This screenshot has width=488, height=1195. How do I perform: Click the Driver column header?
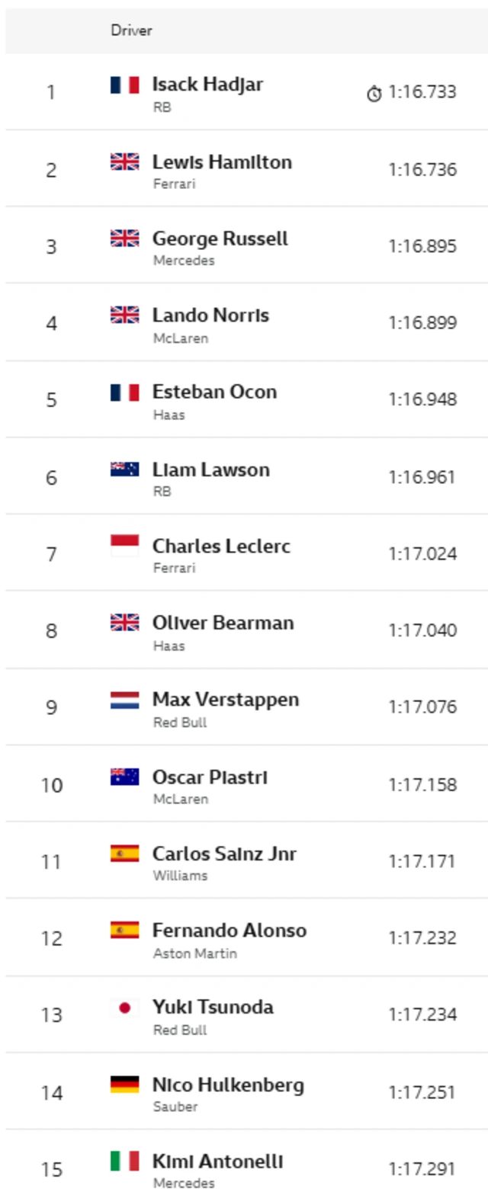(x=131, y=30)
